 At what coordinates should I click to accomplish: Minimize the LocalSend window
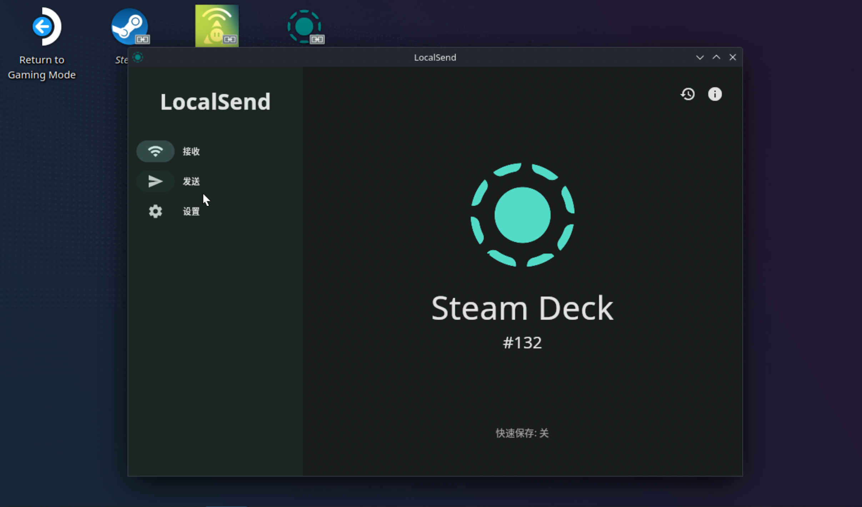[x=700, y=57]
